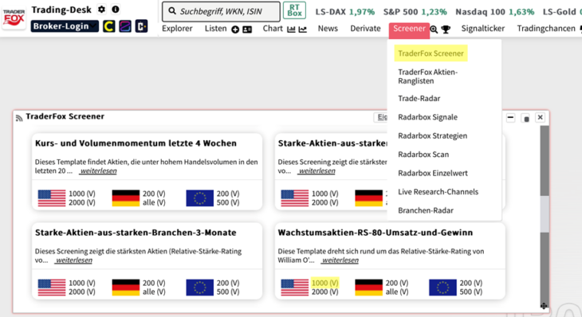This screenshot has height=317, width=582.
Task: Click S&P 500 ticker quote
Action: [x=415, y=12]
